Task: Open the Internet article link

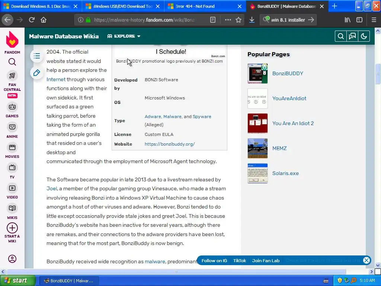Action: click(56, 79)
